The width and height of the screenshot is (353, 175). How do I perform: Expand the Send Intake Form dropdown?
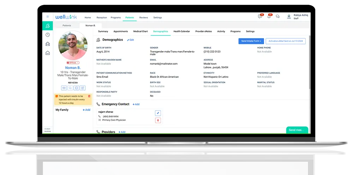[251, 41]
